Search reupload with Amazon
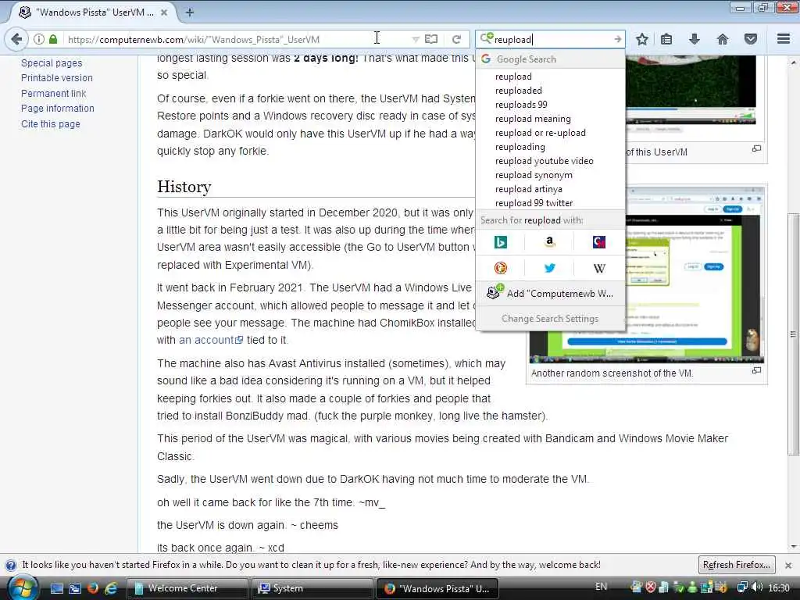 (x=549, y=242)
